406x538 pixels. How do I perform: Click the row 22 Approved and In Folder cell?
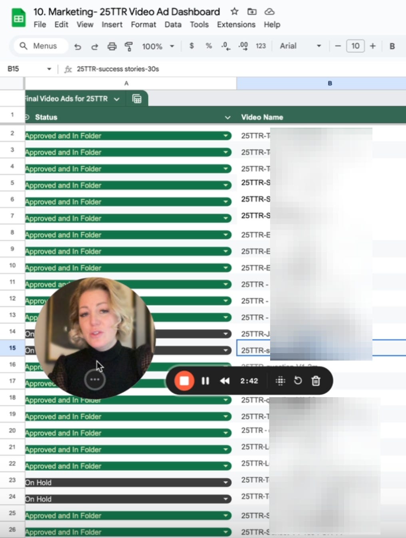(128, 466)
